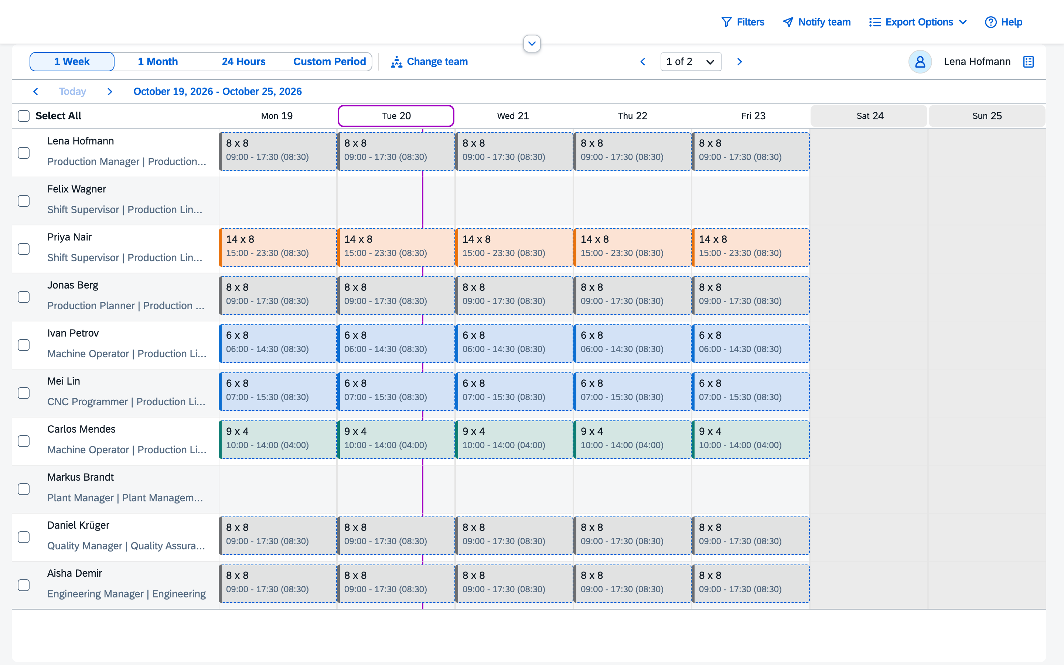Click the Notify team label
Screen dimensions: 1064x665
pos(824,22)
